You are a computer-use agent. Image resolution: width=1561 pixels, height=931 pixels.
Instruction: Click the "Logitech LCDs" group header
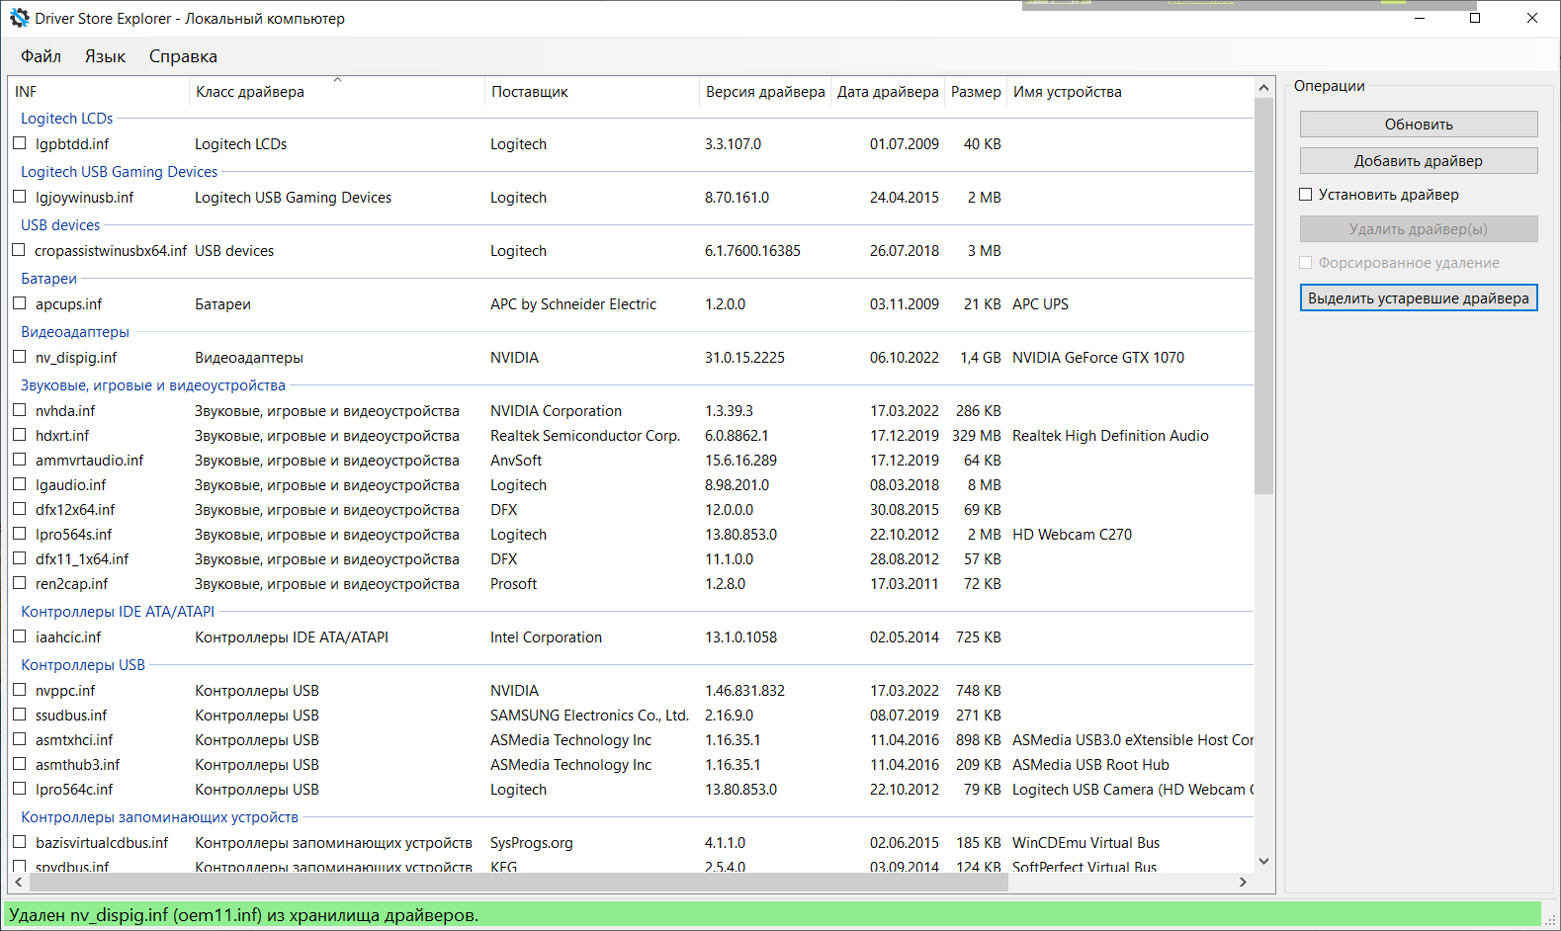(67, 119)
